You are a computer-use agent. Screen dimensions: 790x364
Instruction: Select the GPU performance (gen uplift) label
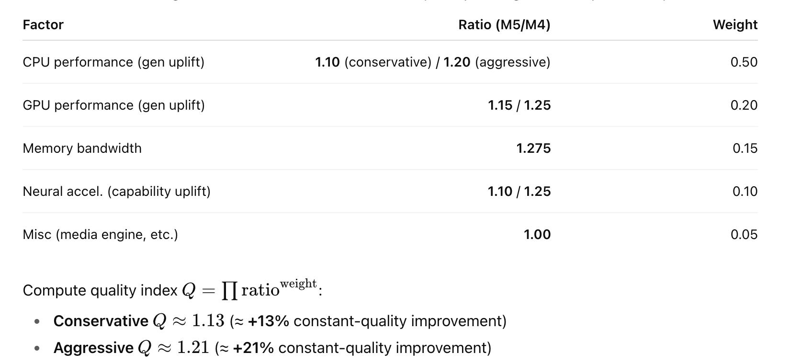113,105
